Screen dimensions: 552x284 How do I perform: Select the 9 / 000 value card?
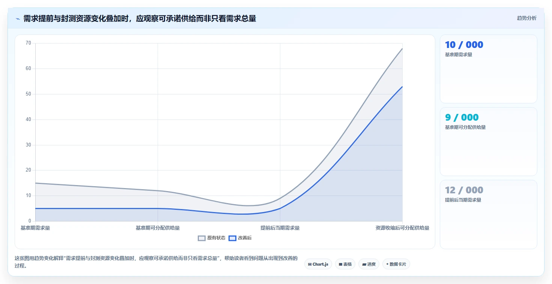click(489, 142)
